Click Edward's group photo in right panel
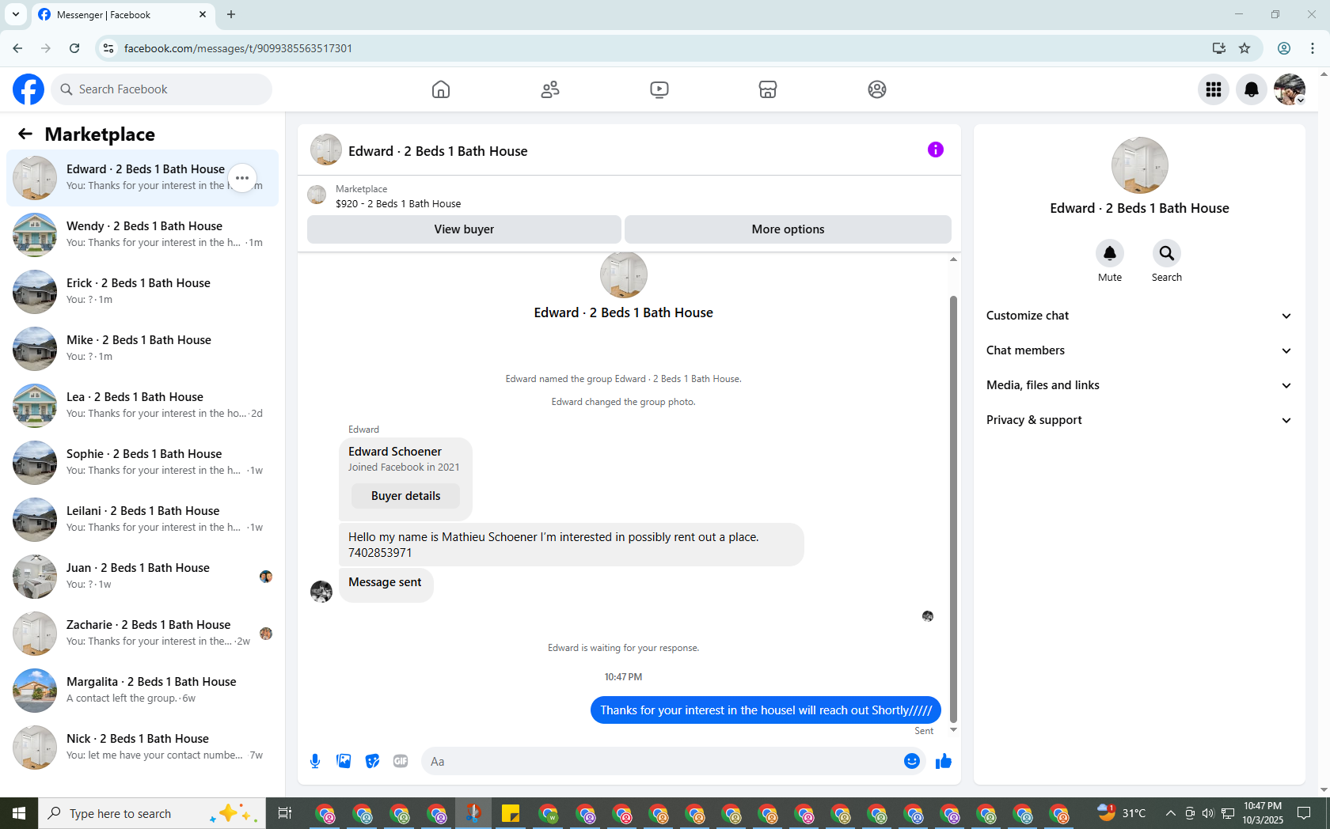Image resolution: width=1330 pixels, height=829 pixels. coord(1139,165)
